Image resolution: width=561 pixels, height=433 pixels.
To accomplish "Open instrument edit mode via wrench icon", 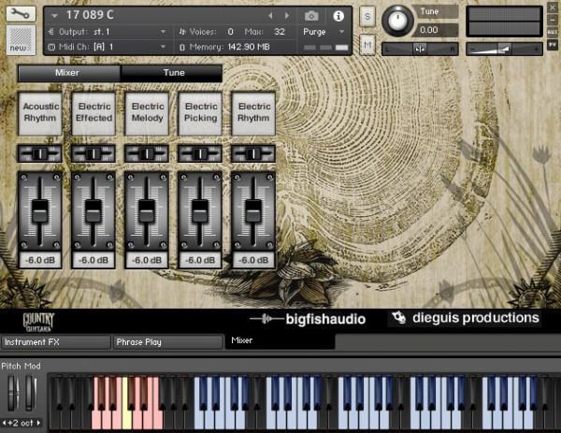I will point(19,15).
